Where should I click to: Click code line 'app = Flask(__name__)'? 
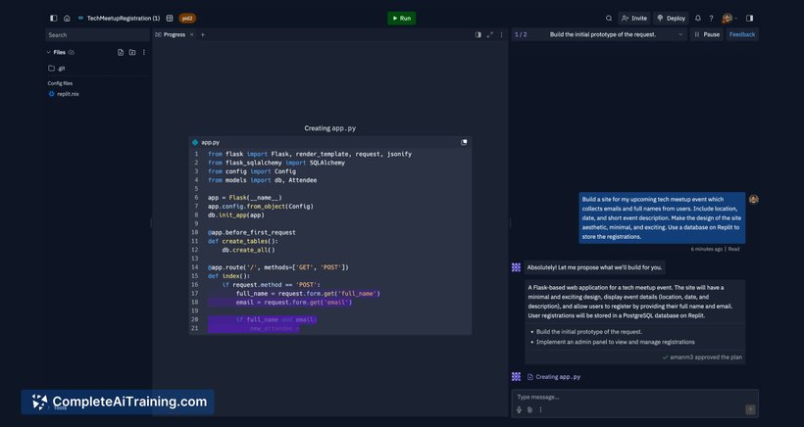[245, 198]
